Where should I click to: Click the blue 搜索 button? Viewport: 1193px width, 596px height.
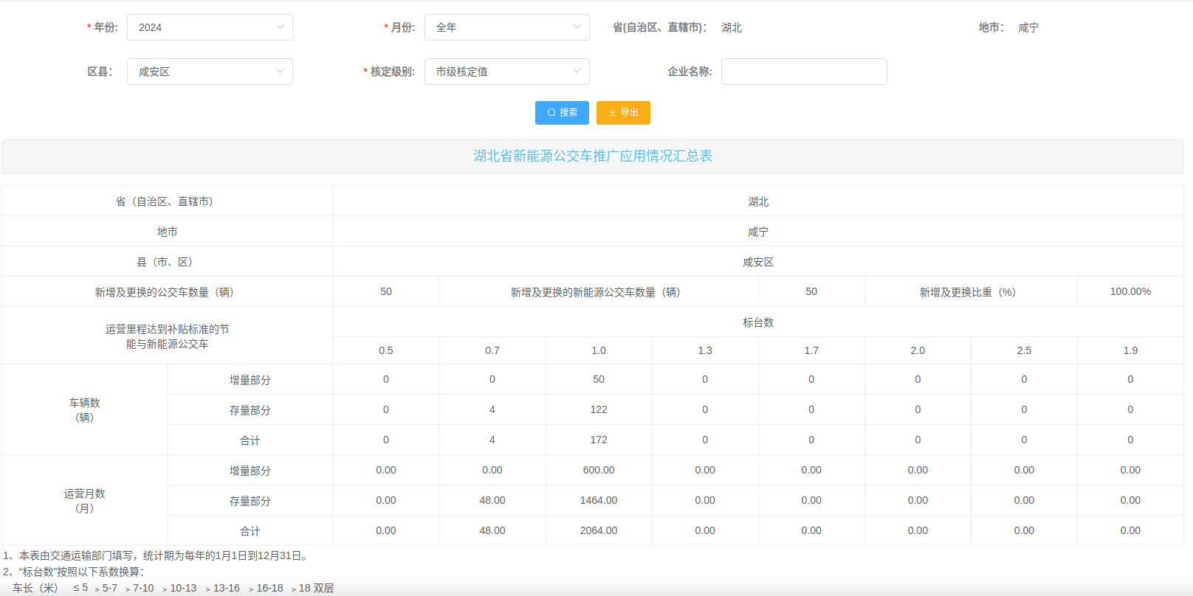coord(562,113)
